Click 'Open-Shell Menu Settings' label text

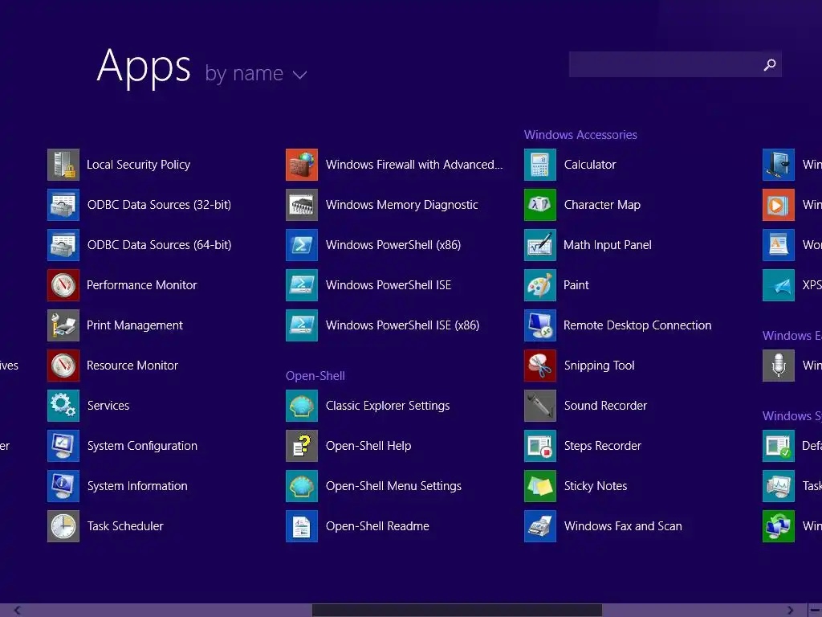(393, 486)
